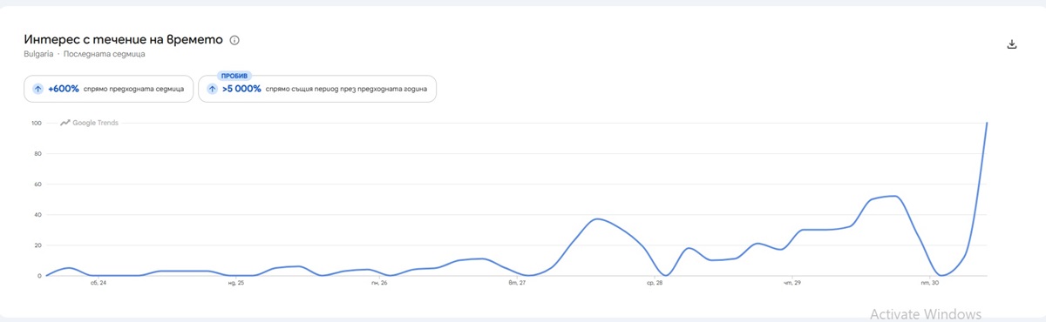Click the info icon beside the chart title
Image resolution: width=1046 pixels, height=322 pixels.
[x=234, y=40]
